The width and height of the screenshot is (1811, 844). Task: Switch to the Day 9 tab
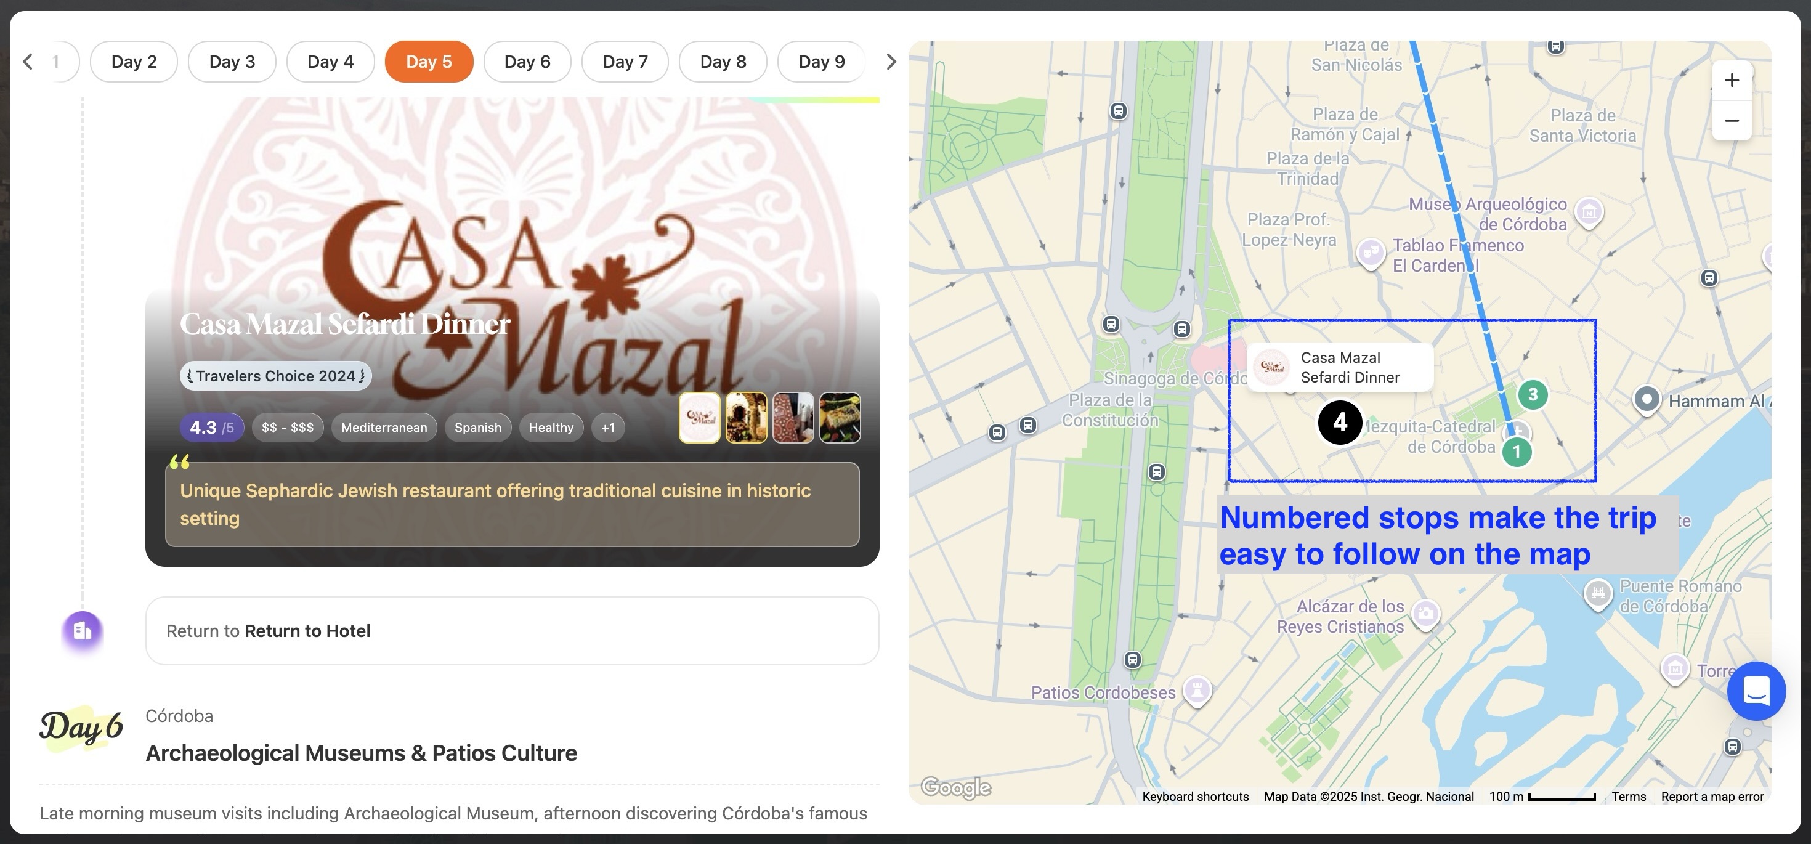coord(821,62)
